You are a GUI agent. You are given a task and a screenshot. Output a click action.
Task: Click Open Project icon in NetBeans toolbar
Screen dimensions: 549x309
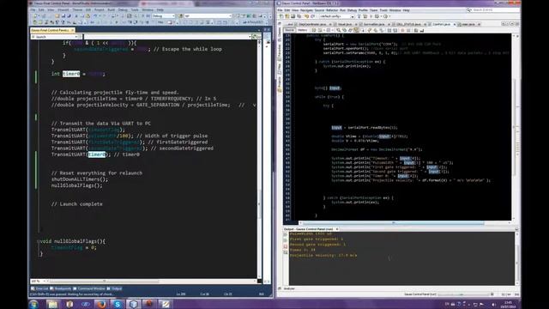point(293,16)
